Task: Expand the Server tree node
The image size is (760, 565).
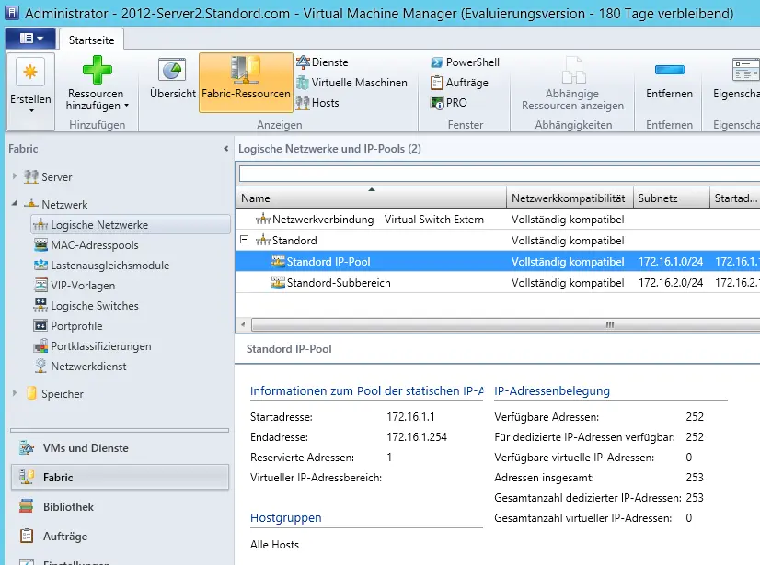Action: pos(15,176)
